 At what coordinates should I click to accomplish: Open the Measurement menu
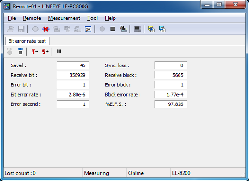point(64,18)
